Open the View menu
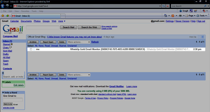This screenshot has height=112, width=210. (17, 11)
